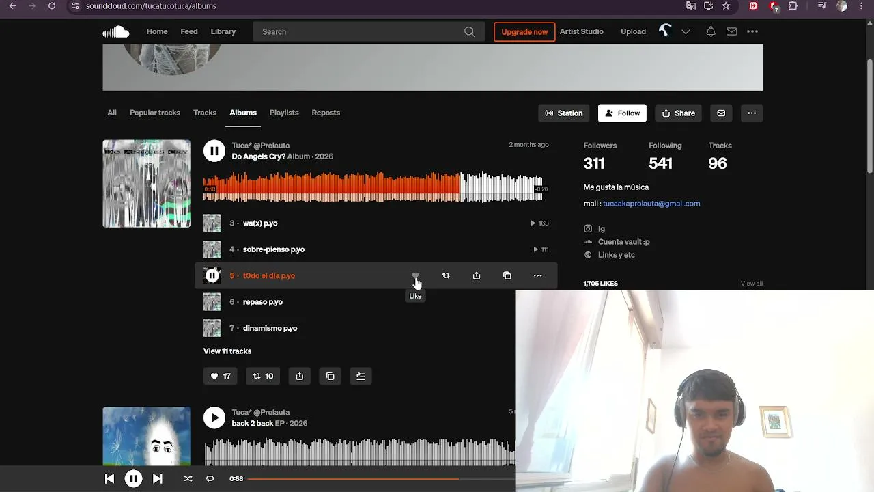Open the tucaakaprolauta@gmail.com mail link
This screenshot has height=492, width=874.
651,204
